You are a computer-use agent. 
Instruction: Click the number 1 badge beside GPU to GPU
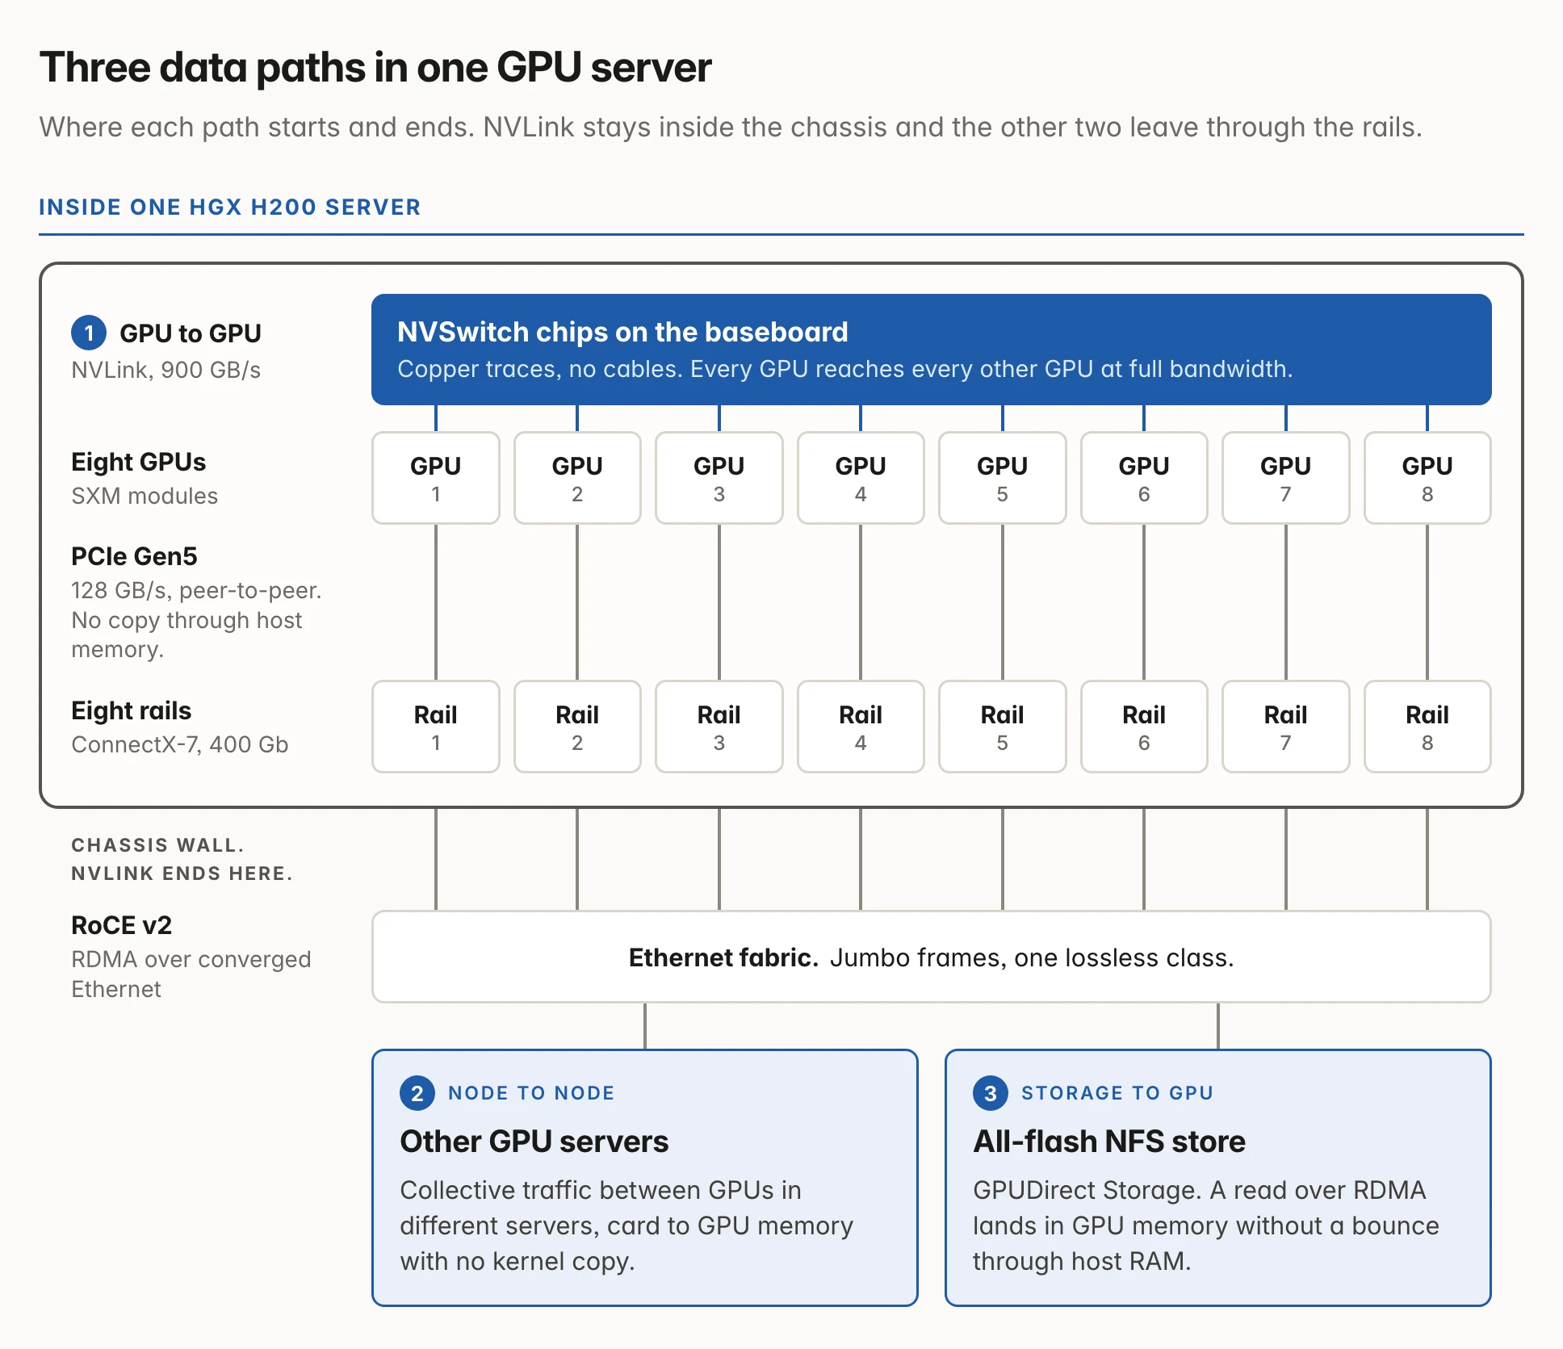click(x=89, y=333)
